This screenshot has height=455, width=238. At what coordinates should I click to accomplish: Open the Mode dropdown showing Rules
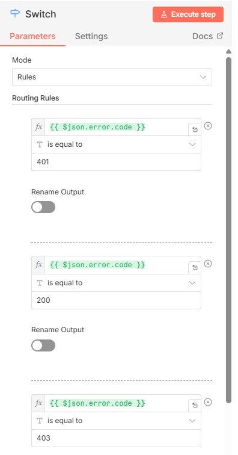112,77
